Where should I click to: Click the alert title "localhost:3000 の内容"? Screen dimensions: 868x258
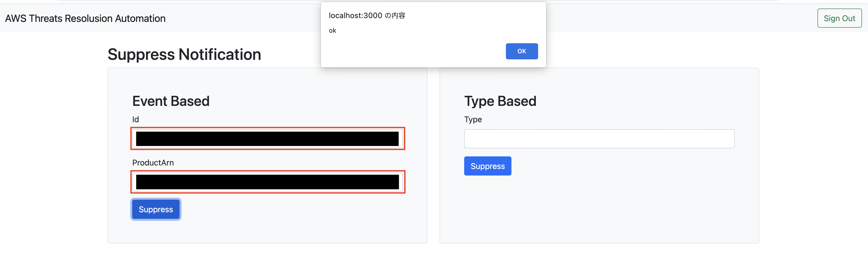(x=367, y=16)
